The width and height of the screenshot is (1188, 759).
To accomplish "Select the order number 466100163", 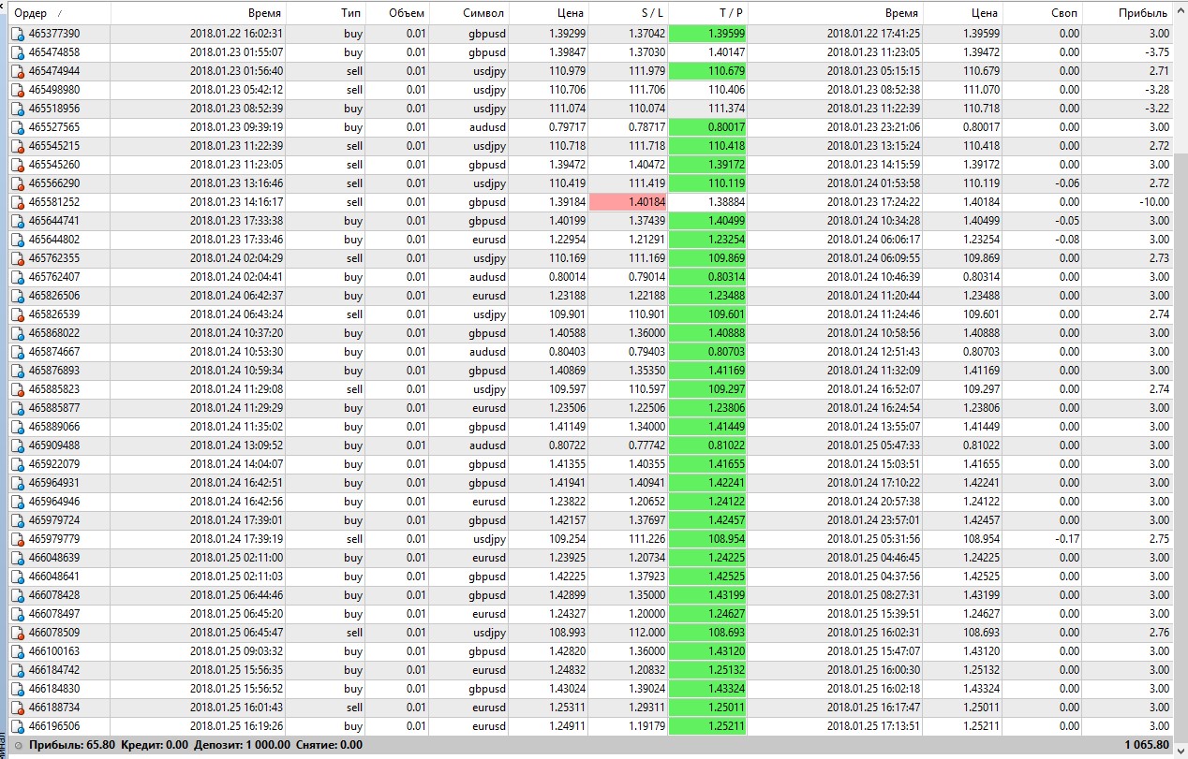I will coord(54,651).
